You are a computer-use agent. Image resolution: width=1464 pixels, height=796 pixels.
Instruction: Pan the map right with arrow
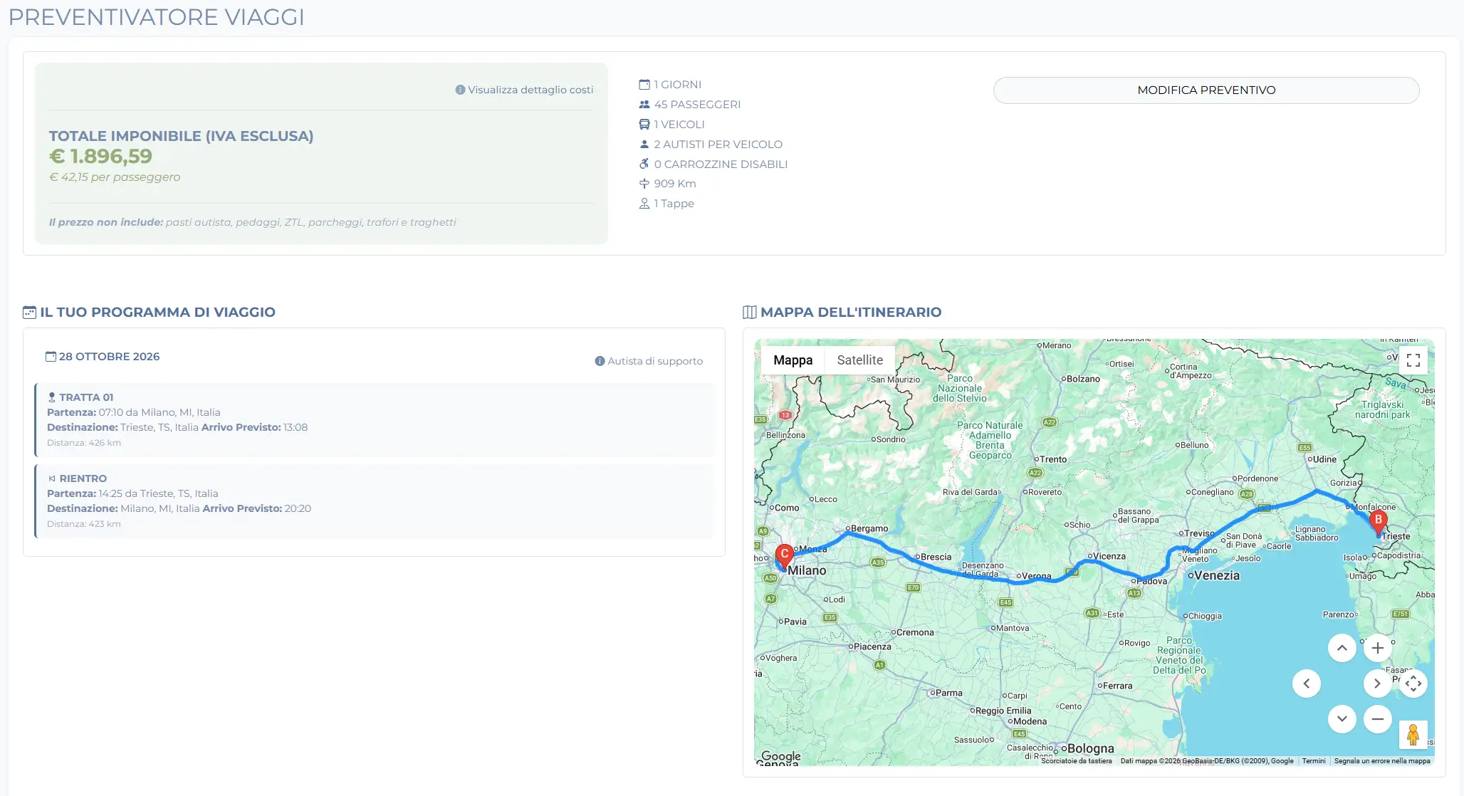click(x=1376, y=684)
